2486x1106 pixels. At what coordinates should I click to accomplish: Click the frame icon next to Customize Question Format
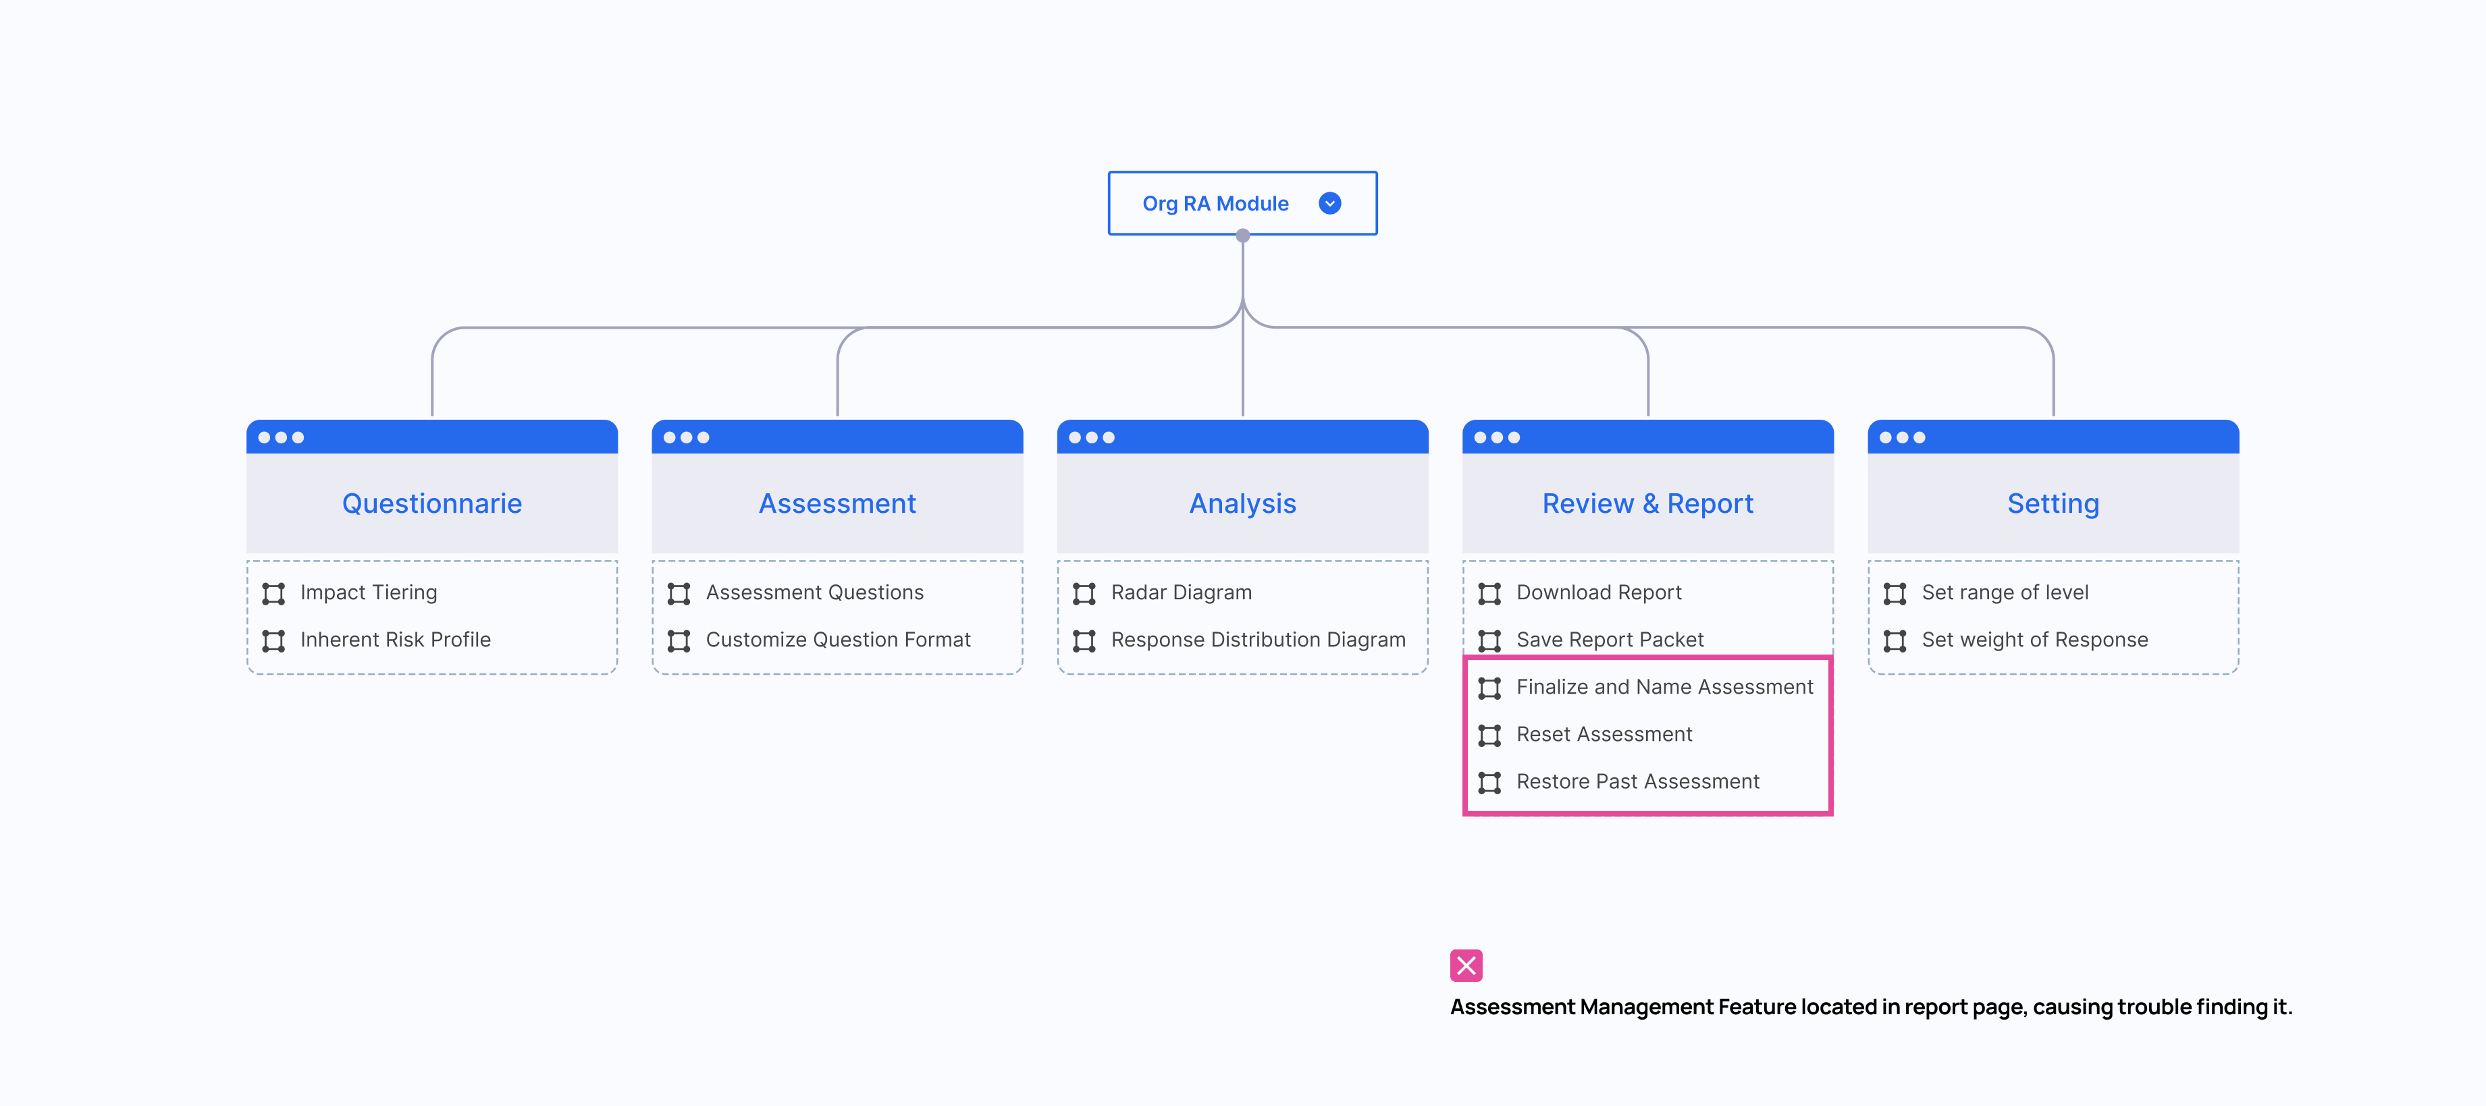click(679, 640)
